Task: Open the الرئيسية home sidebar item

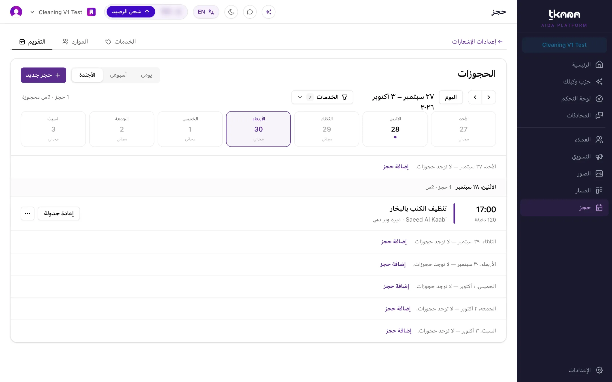Action: pyautogui.click(x=564, y=65)
